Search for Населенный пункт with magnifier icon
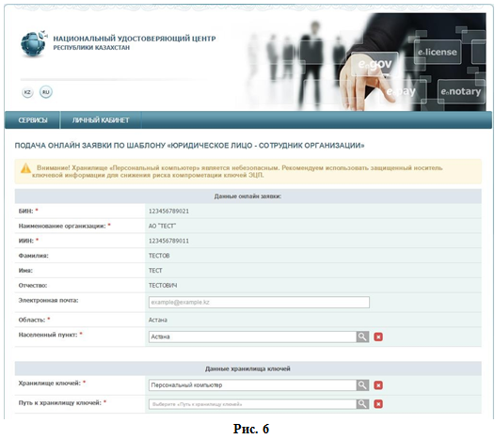This screenshot has width=495, height=439. tap(362, 337)
